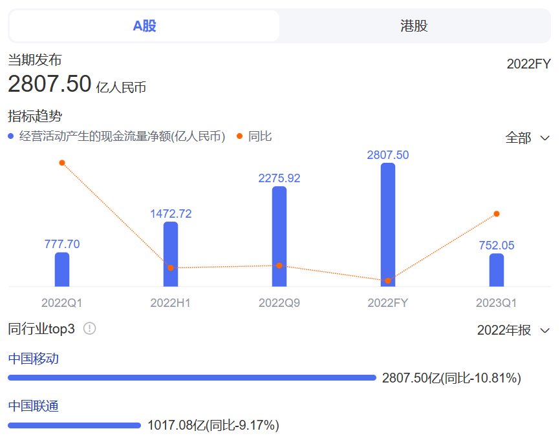
Task: Click 中国联通 progress bar of 1017.08亿
Action: pos(74,425)
